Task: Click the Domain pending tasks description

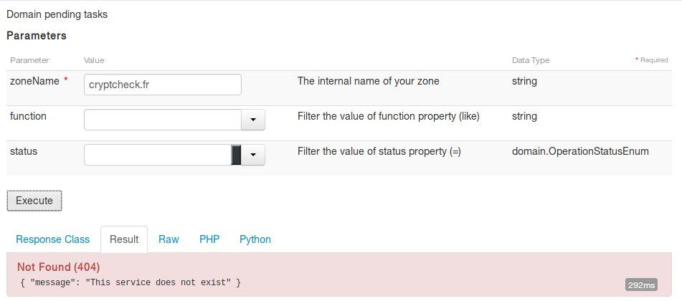Action: click(x=57, y=14)
